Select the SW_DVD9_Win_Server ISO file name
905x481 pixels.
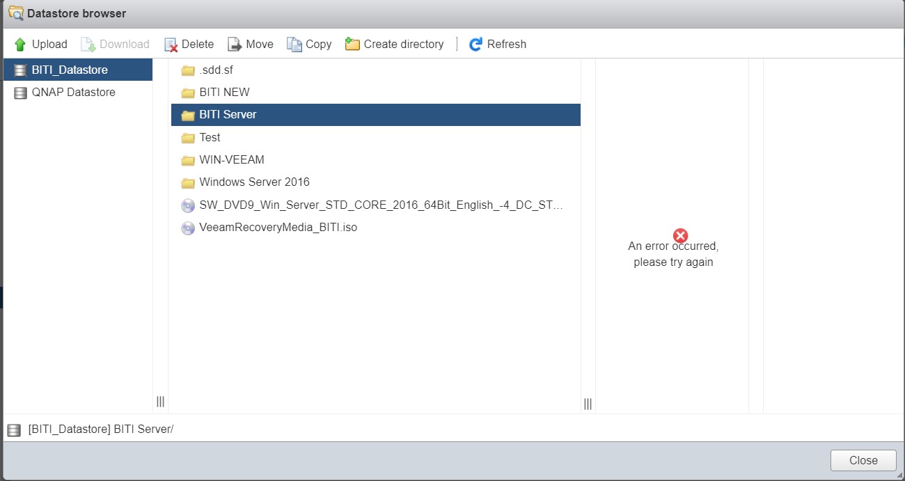click(x=381, y=205)
